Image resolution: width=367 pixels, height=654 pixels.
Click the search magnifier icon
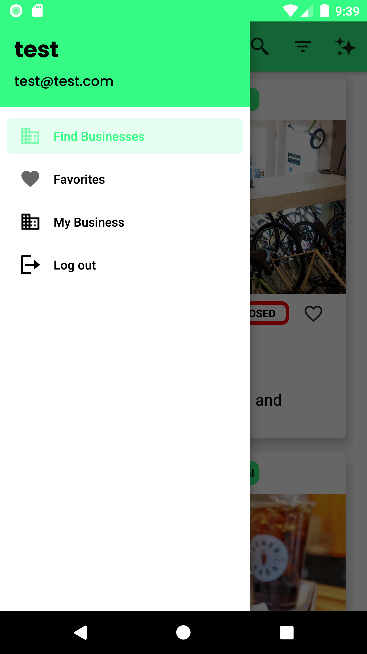(x=260, y=46)
